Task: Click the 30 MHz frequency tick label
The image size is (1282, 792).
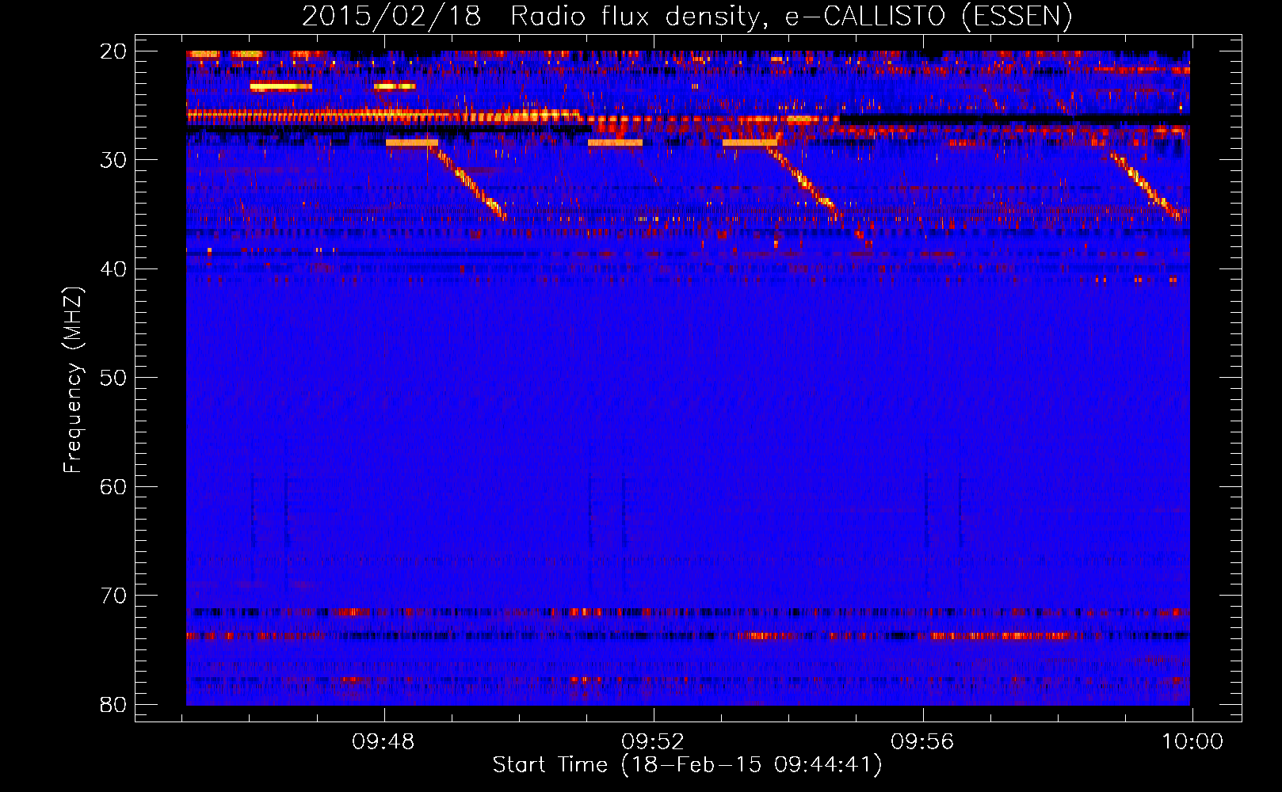Action: (113, 160)
